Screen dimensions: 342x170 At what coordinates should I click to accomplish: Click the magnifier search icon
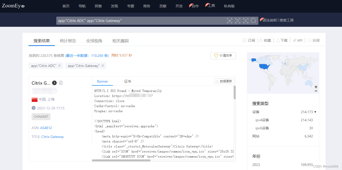click(x=253, y=21)
